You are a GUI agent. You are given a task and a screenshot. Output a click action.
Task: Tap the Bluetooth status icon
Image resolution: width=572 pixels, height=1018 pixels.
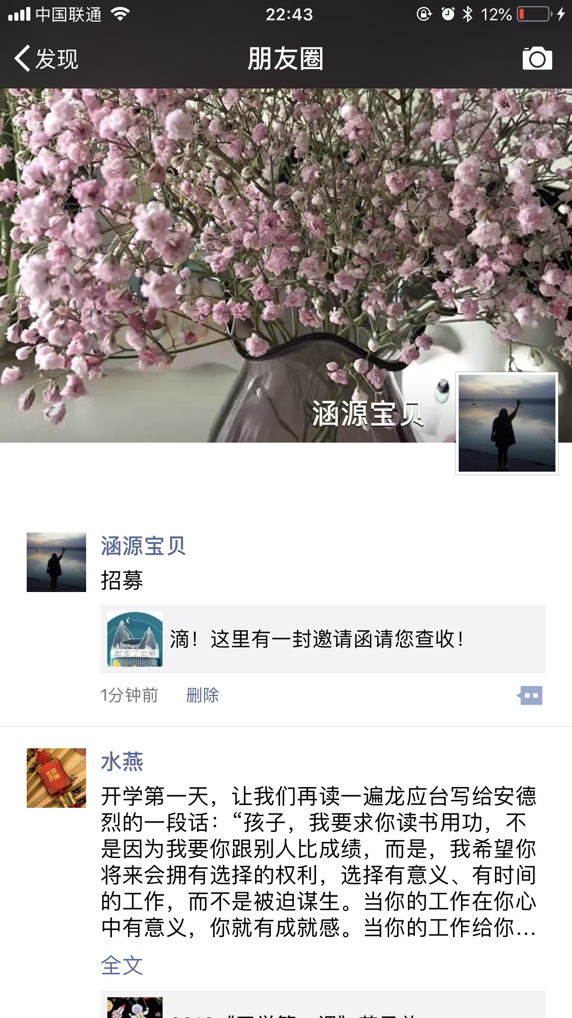[468, 14]
